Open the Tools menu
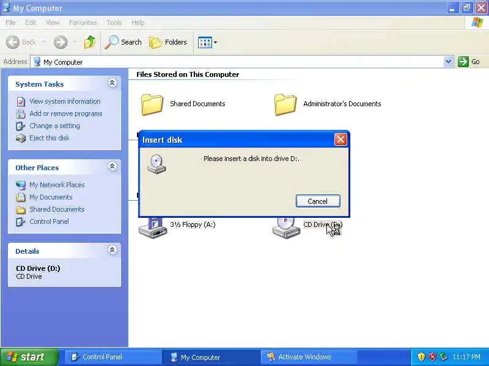 [x=114, y=23]
